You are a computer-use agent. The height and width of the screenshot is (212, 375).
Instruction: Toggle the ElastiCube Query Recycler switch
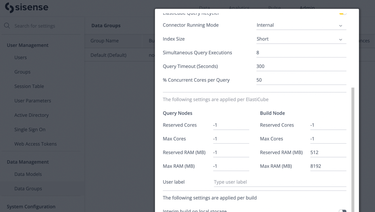click(x=342, y=13)
